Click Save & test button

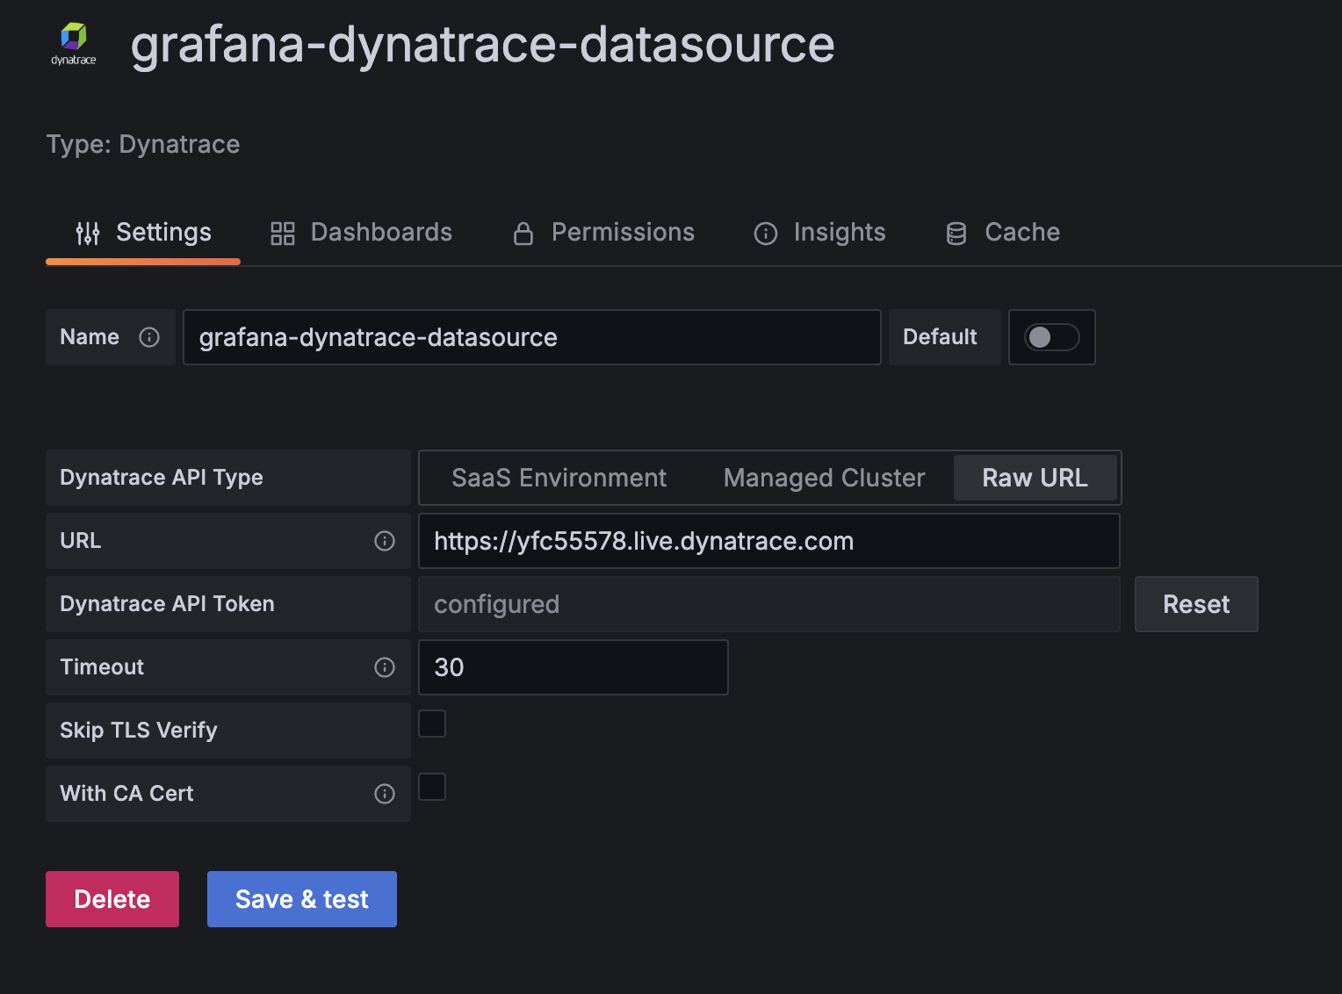302,899
